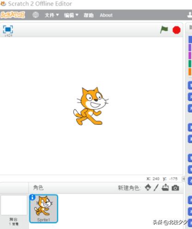Viewport: 192px width, 229px height.
Task: Upload sprite from file icon
Action: [x=165, y=187]
